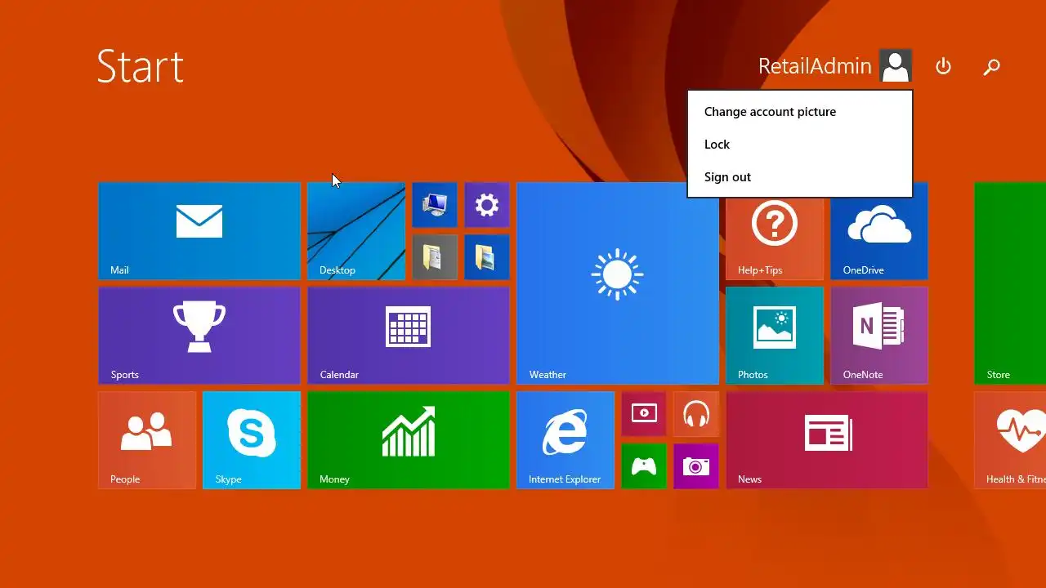
Task: Launch the Skype tile
Action: tap(252, 440)
